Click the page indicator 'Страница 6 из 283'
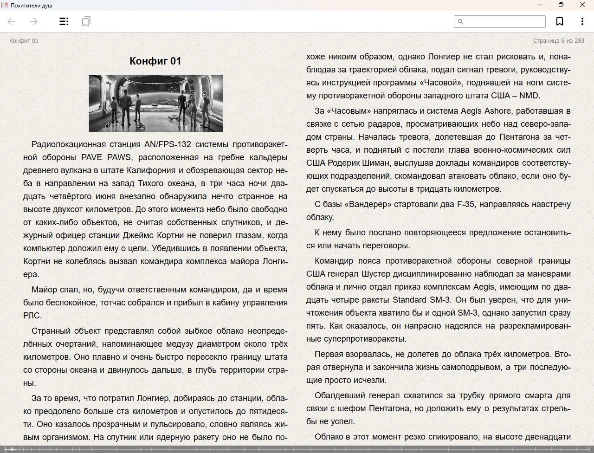Viewport: 594px width, 453px height. click(x=558, y=40)
